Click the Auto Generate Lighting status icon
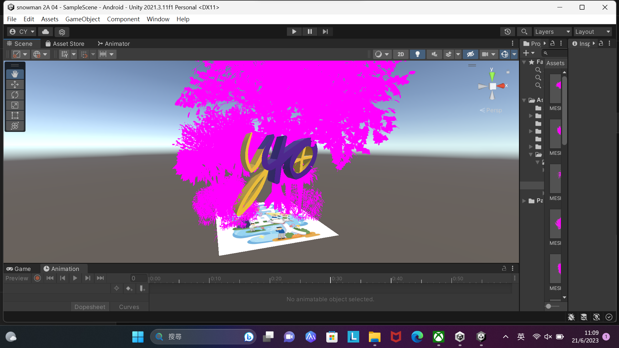 (x=596, y=317)
